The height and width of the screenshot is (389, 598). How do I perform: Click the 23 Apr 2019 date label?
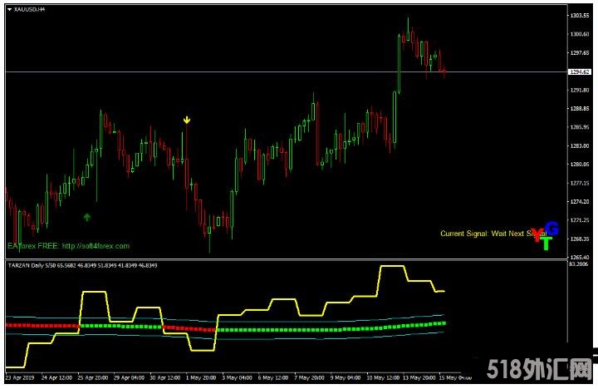(21, 377)
